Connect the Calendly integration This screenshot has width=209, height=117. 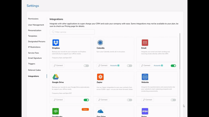103,66
